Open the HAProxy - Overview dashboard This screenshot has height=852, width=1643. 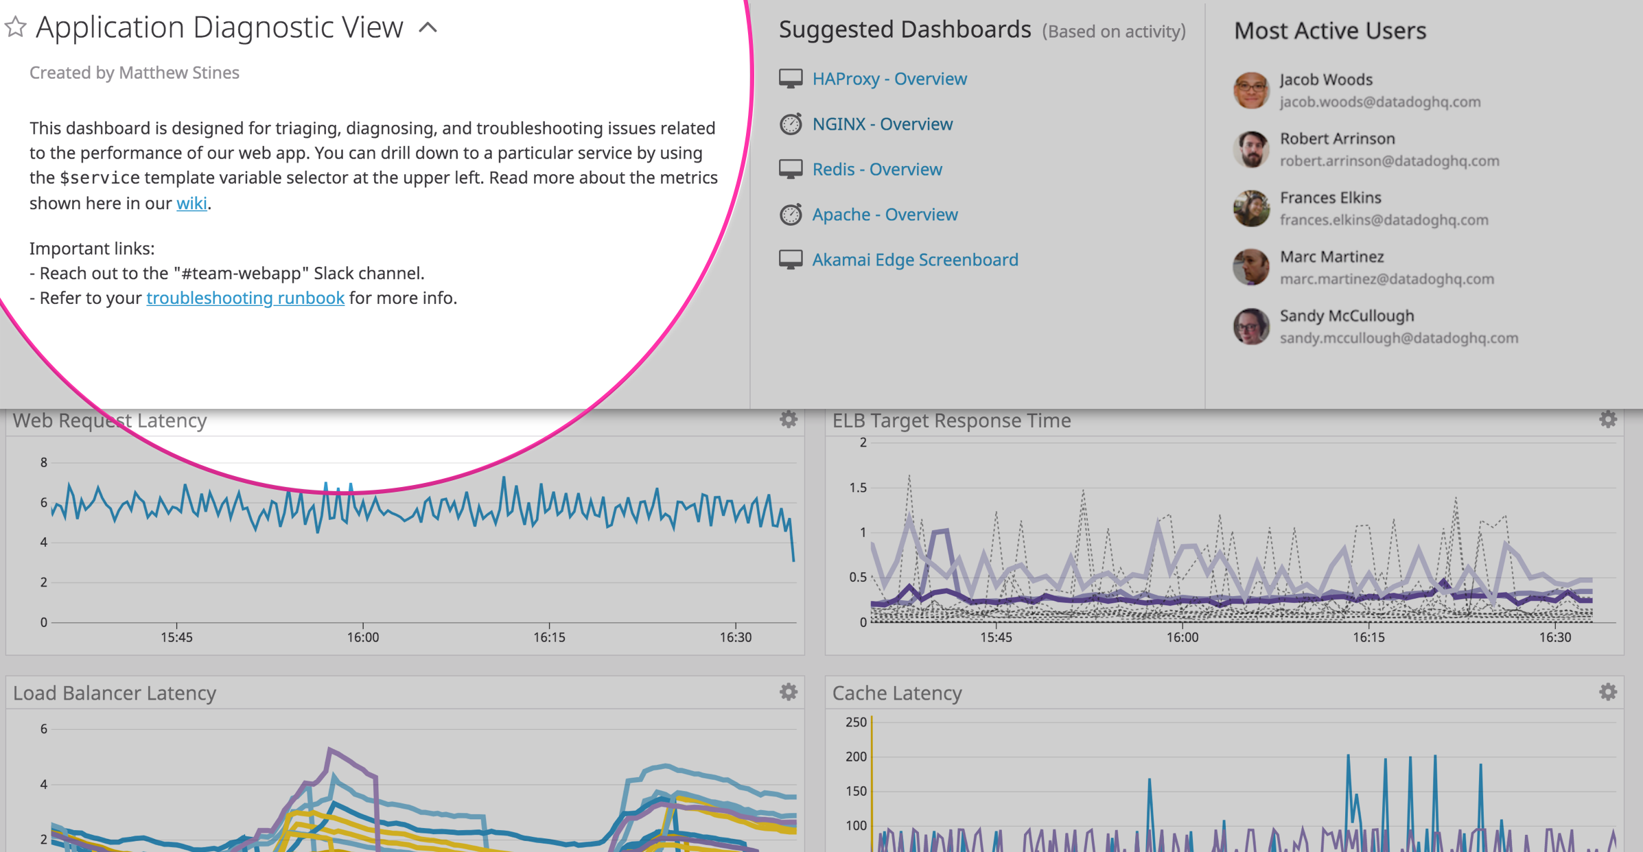(889, 78)
